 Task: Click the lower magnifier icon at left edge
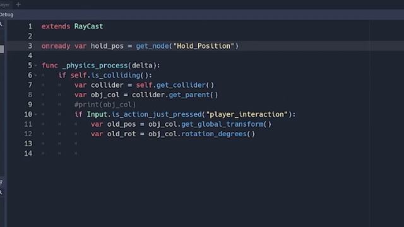[x=1, y=192]
